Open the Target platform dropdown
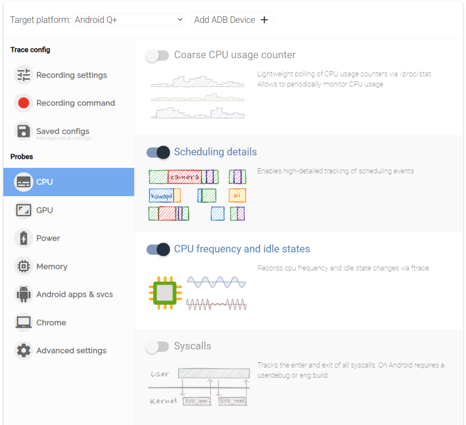This screenshot has height=425, width=466. [129, 20]
